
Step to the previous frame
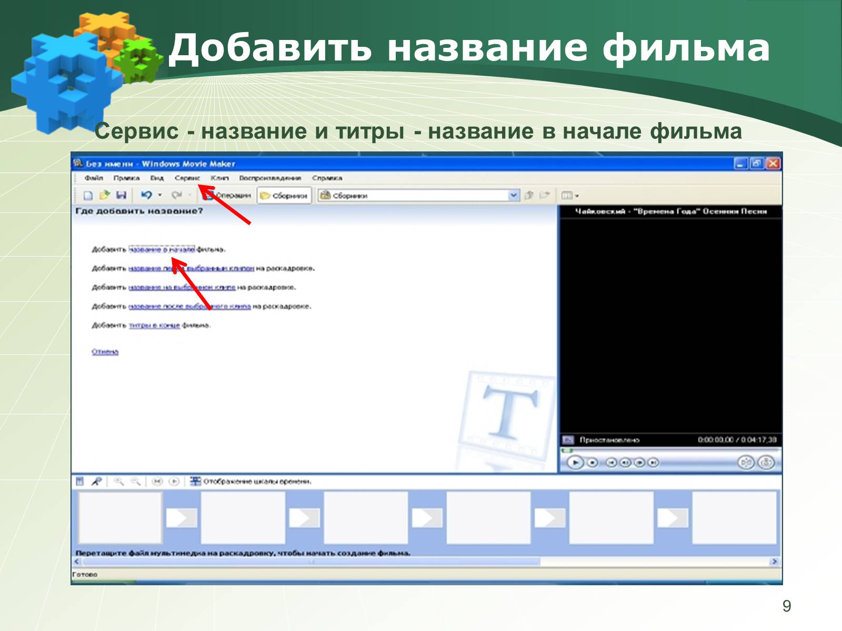click(625, 463)
